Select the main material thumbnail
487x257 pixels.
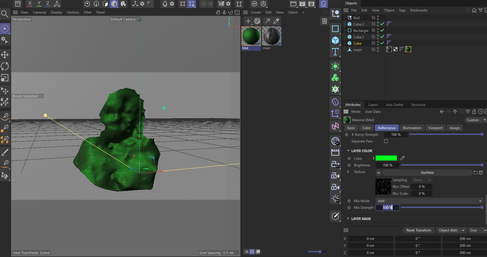pyautogui.click(x=271, y=36)
